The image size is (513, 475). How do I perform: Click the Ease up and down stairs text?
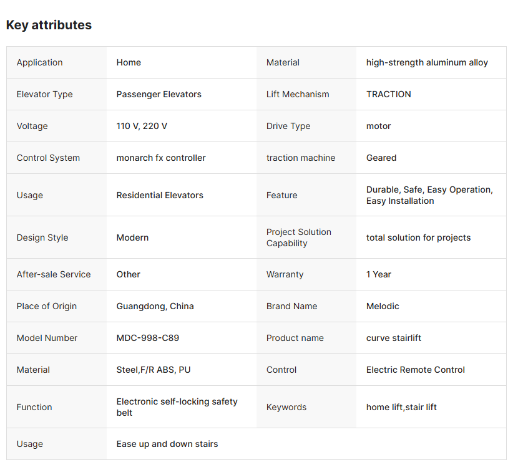coord(167,444)
